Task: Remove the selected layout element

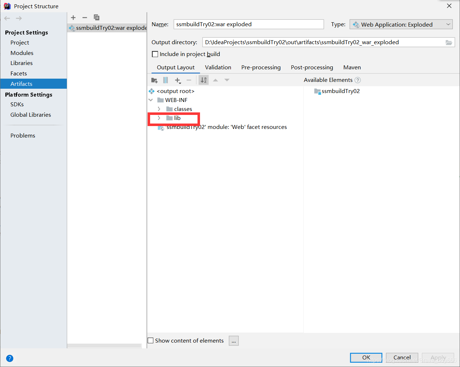Action: [x=189, y=80]
